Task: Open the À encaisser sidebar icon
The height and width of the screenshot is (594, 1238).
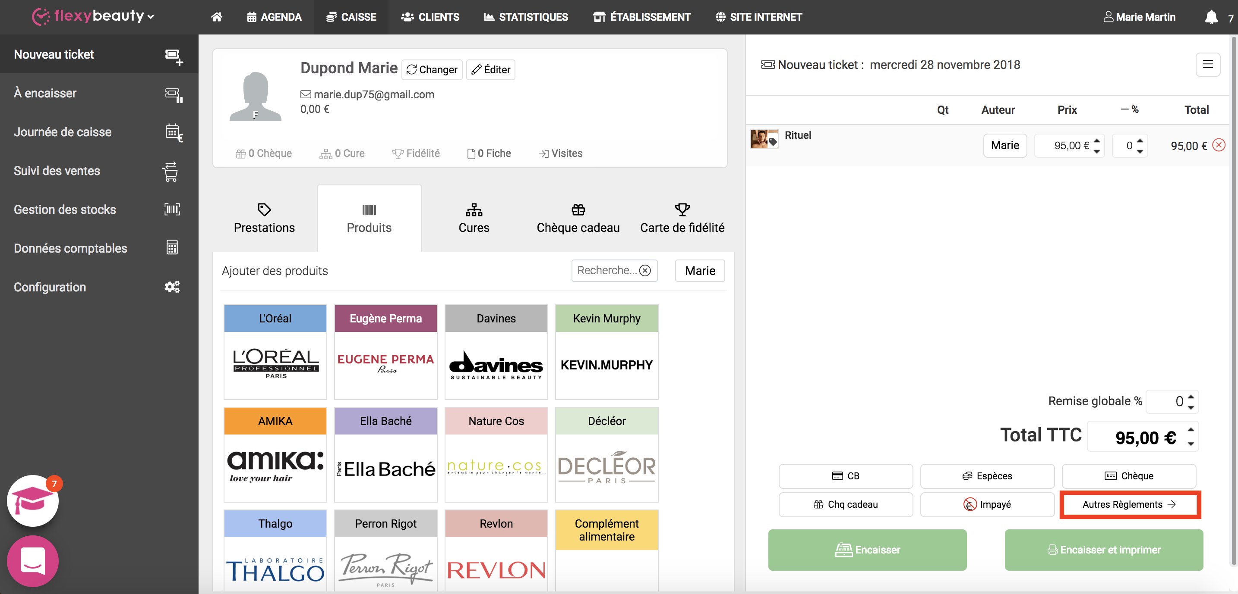Action: (x=174, y=94)
